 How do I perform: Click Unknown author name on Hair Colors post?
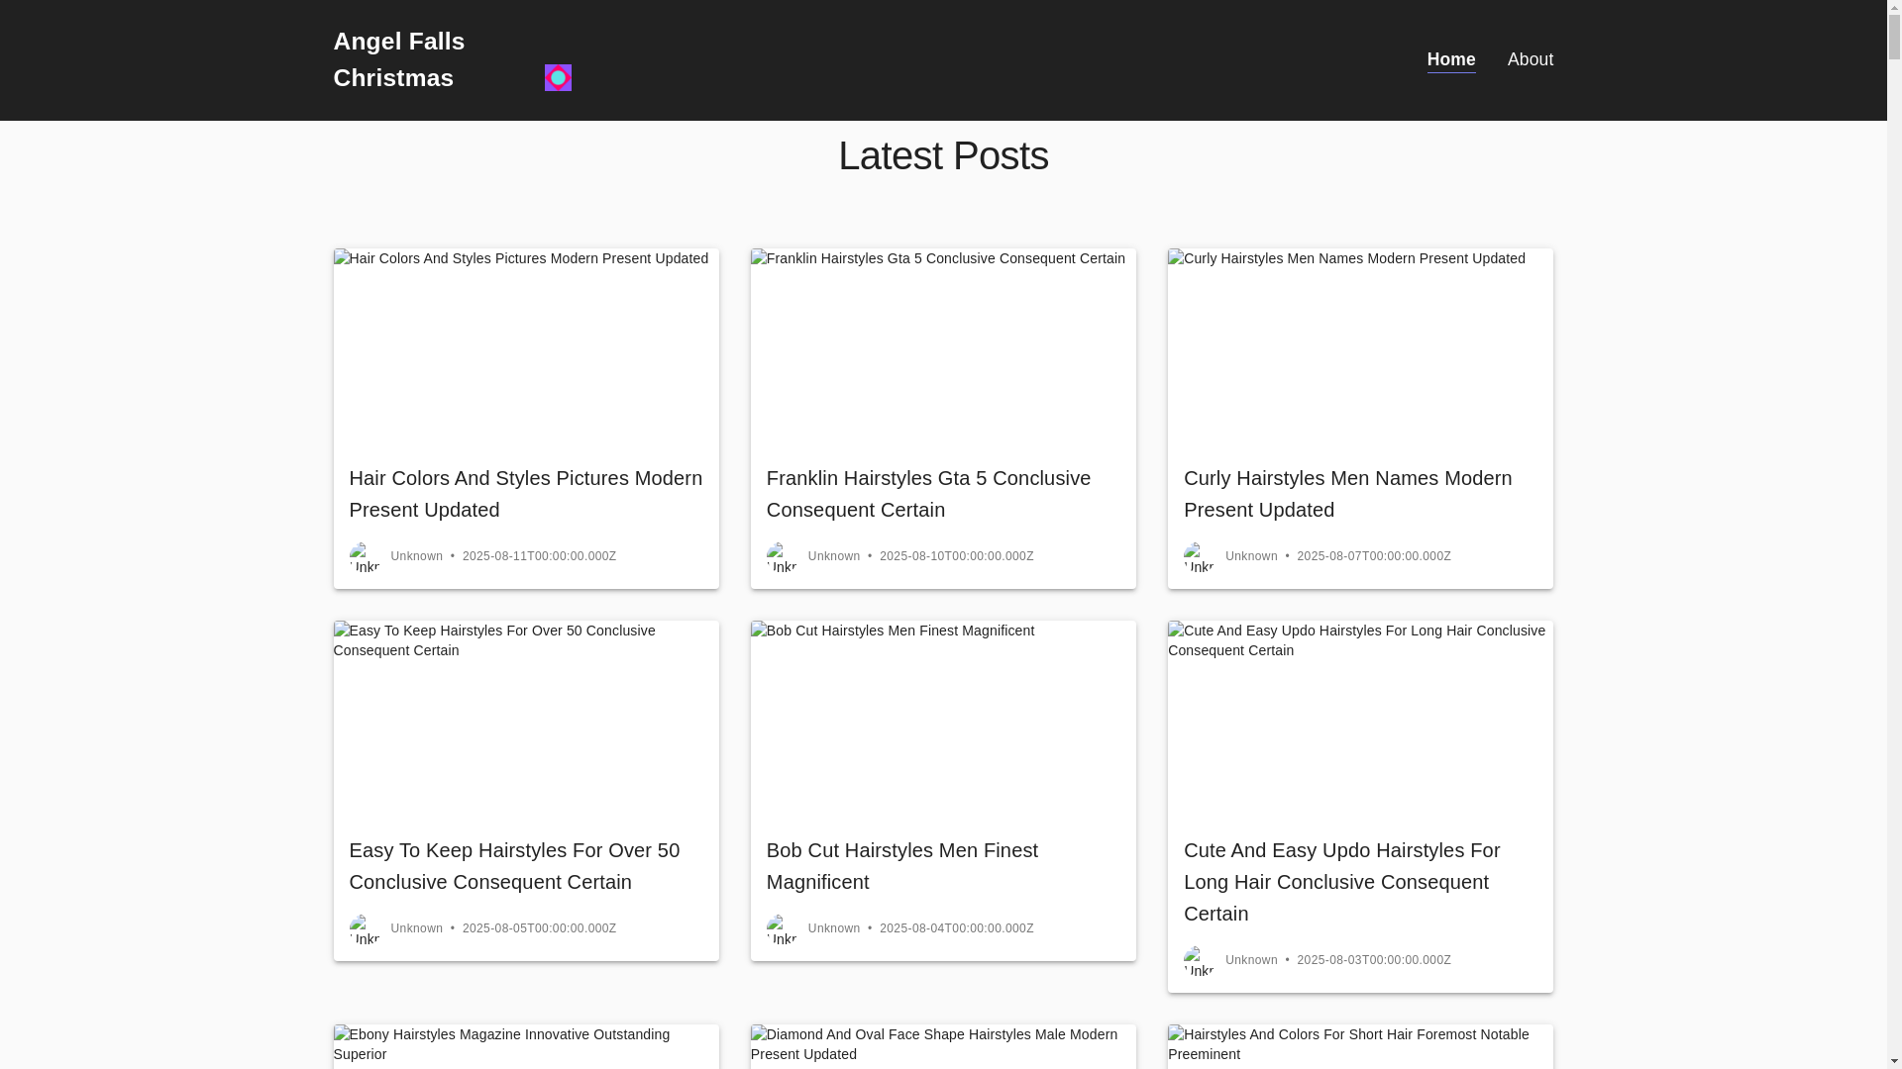[x=417, y=556]
